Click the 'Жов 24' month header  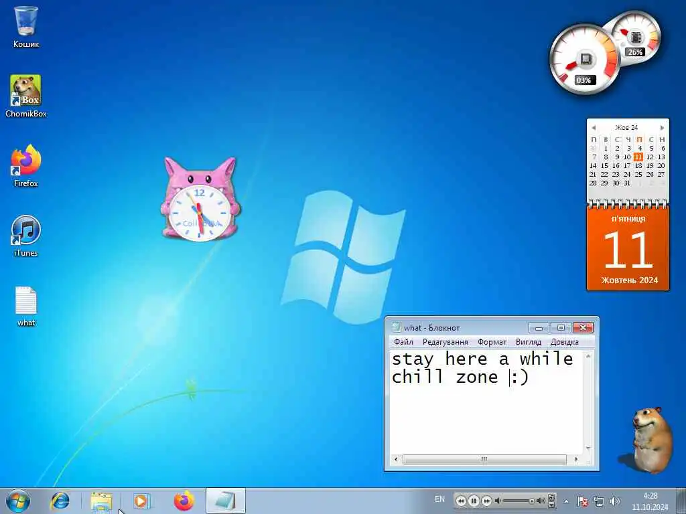(626, 128)
